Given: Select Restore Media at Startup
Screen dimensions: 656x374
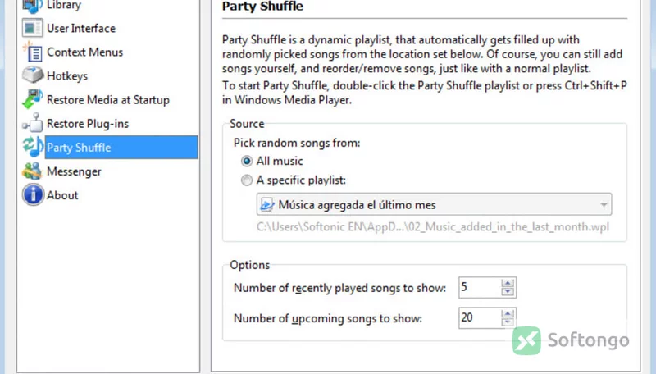Looking at the screenshot, I should pos(108,99).
